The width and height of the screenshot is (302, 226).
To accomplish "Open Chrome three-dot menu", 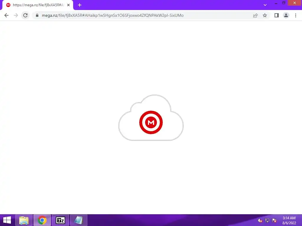I will pos(296,15).
